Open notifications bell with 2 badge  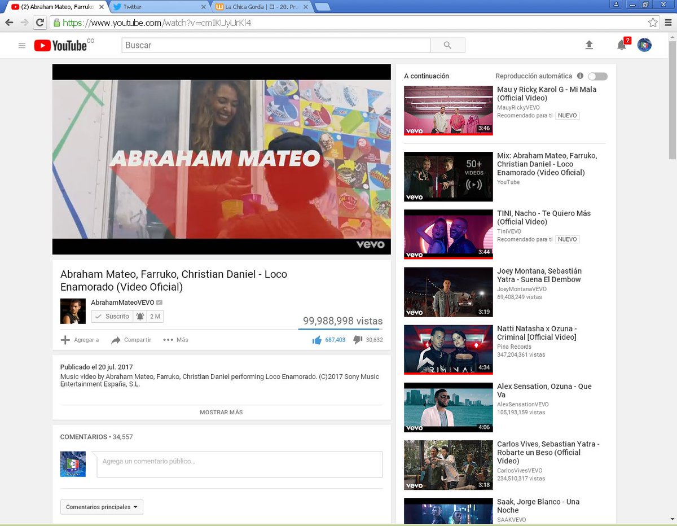[622, 45]
